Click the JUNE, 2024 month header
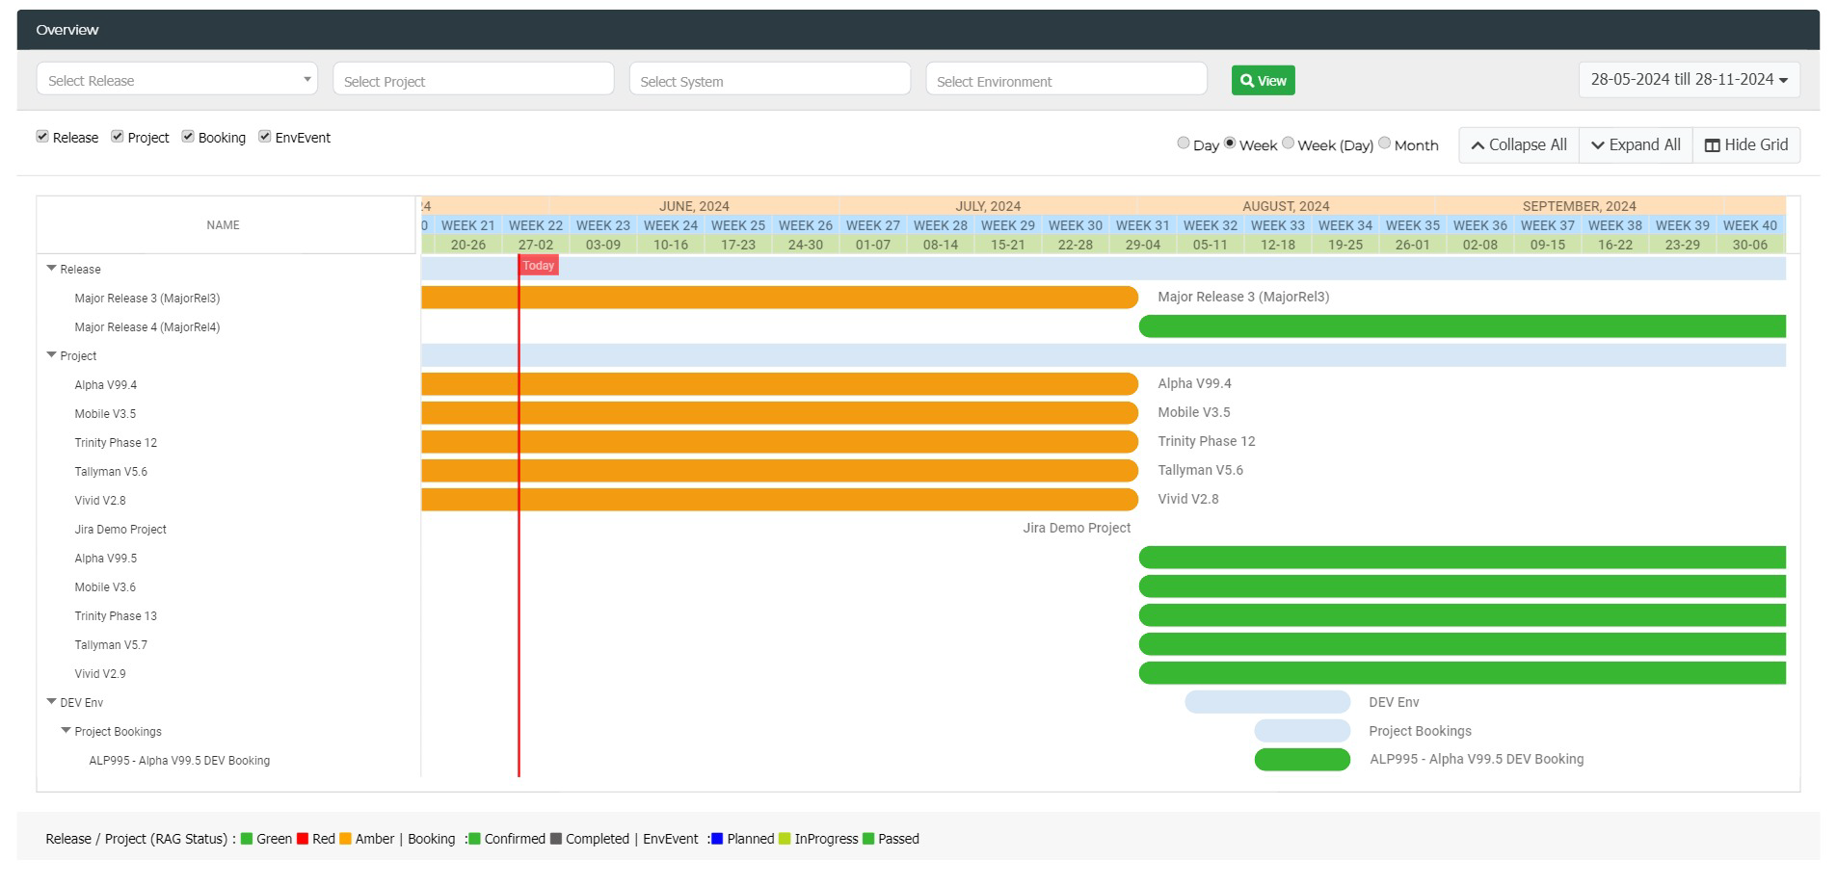1837x885 pixels. click(x=694, y=206)
